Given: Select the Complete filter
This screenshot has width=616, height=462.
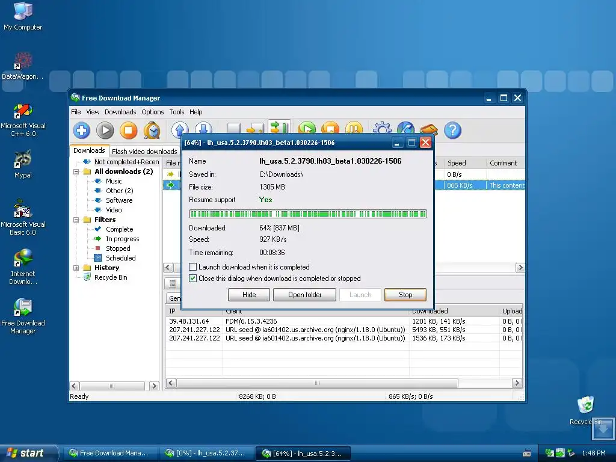Looking at the screenshot, I should 120,229.
